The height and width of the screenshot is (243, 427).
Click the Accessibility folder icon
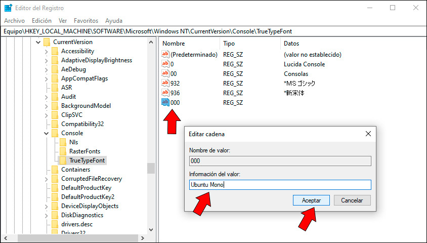tap(55, 51)
